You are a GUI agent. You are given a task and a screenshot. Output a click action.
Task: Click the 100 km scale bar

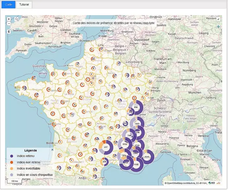(x=15, y=181)
